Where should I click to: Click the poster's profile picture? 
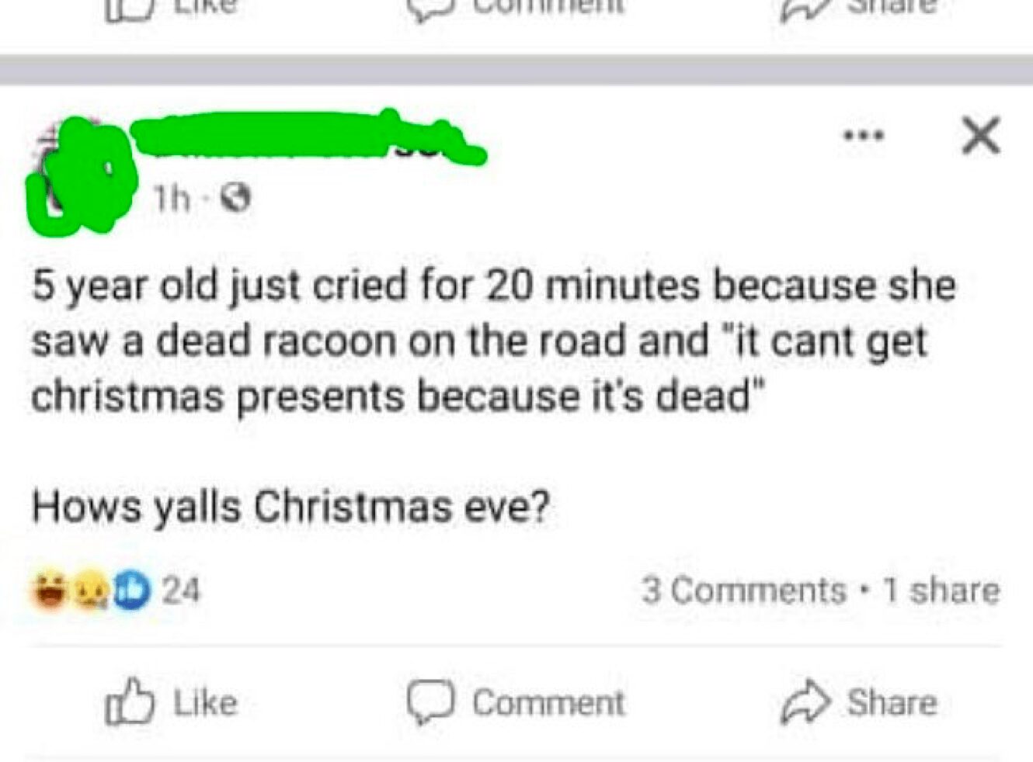point(85,171)
